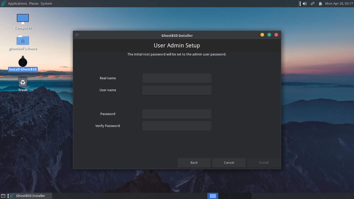
Task: Click the "Real name" label
Action: point(108,78)
